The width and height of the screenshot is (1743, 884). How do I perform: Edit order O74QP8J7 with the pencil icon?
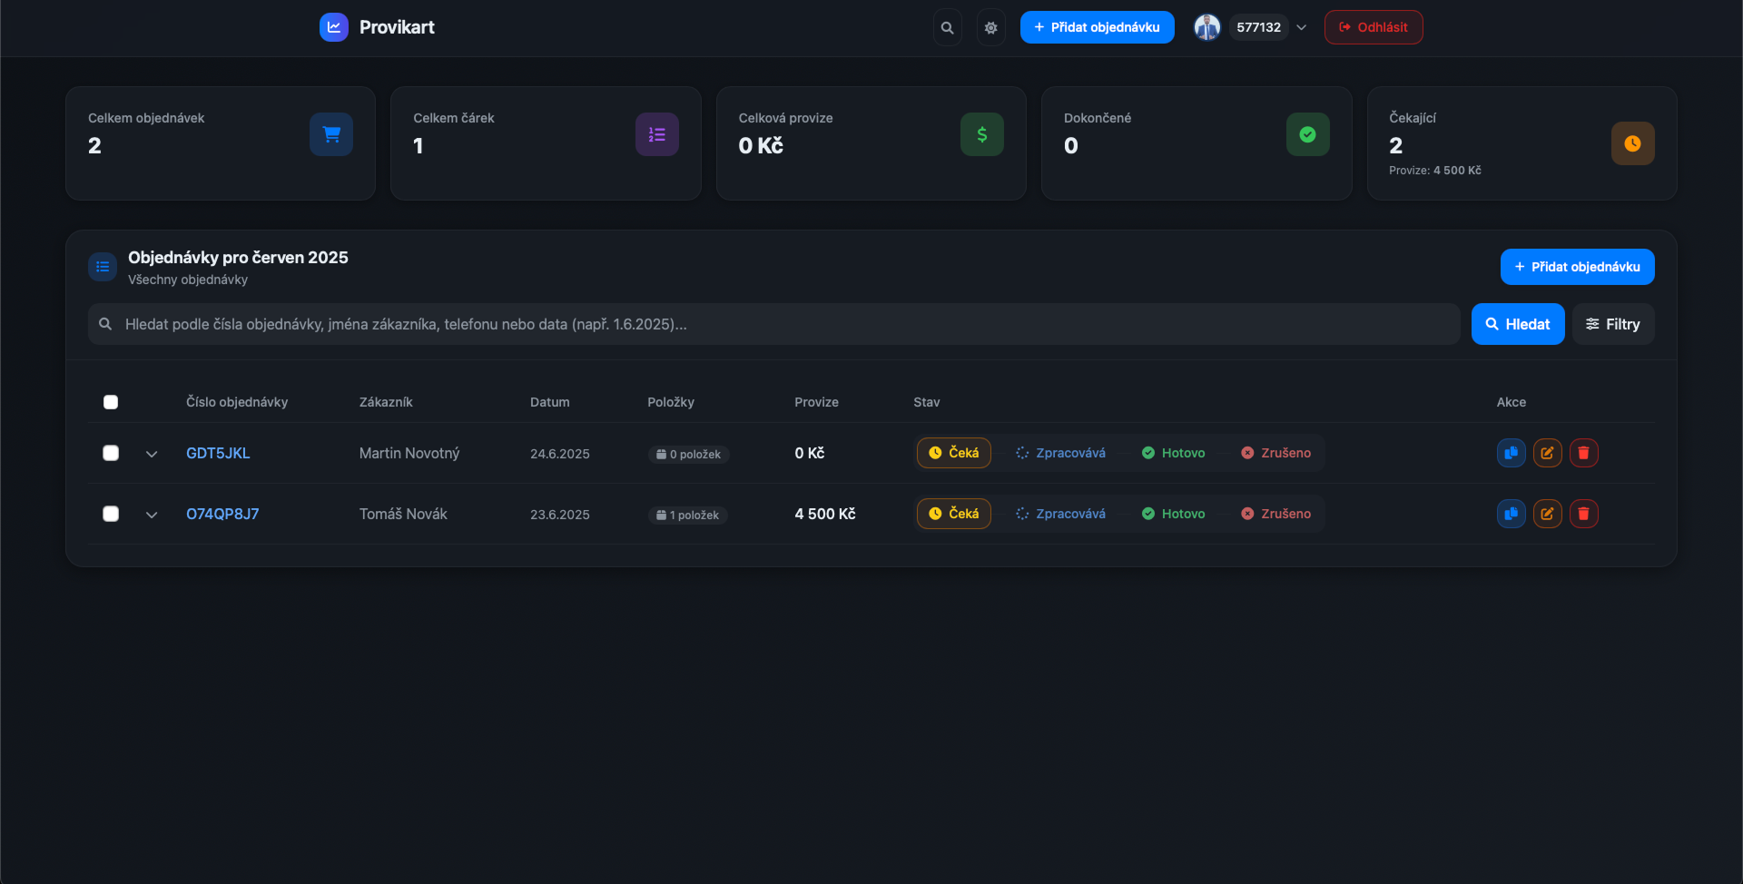click(x=1547, y=514)
